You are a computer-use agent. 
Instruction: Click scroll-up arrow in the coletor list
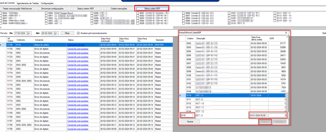(287, 37)
